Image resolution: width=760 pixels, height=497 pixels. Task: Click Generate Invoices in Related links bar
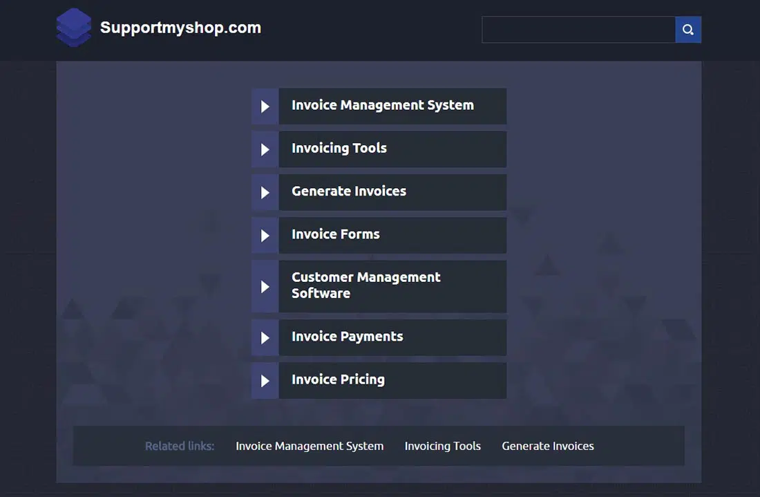coord(548,446)
